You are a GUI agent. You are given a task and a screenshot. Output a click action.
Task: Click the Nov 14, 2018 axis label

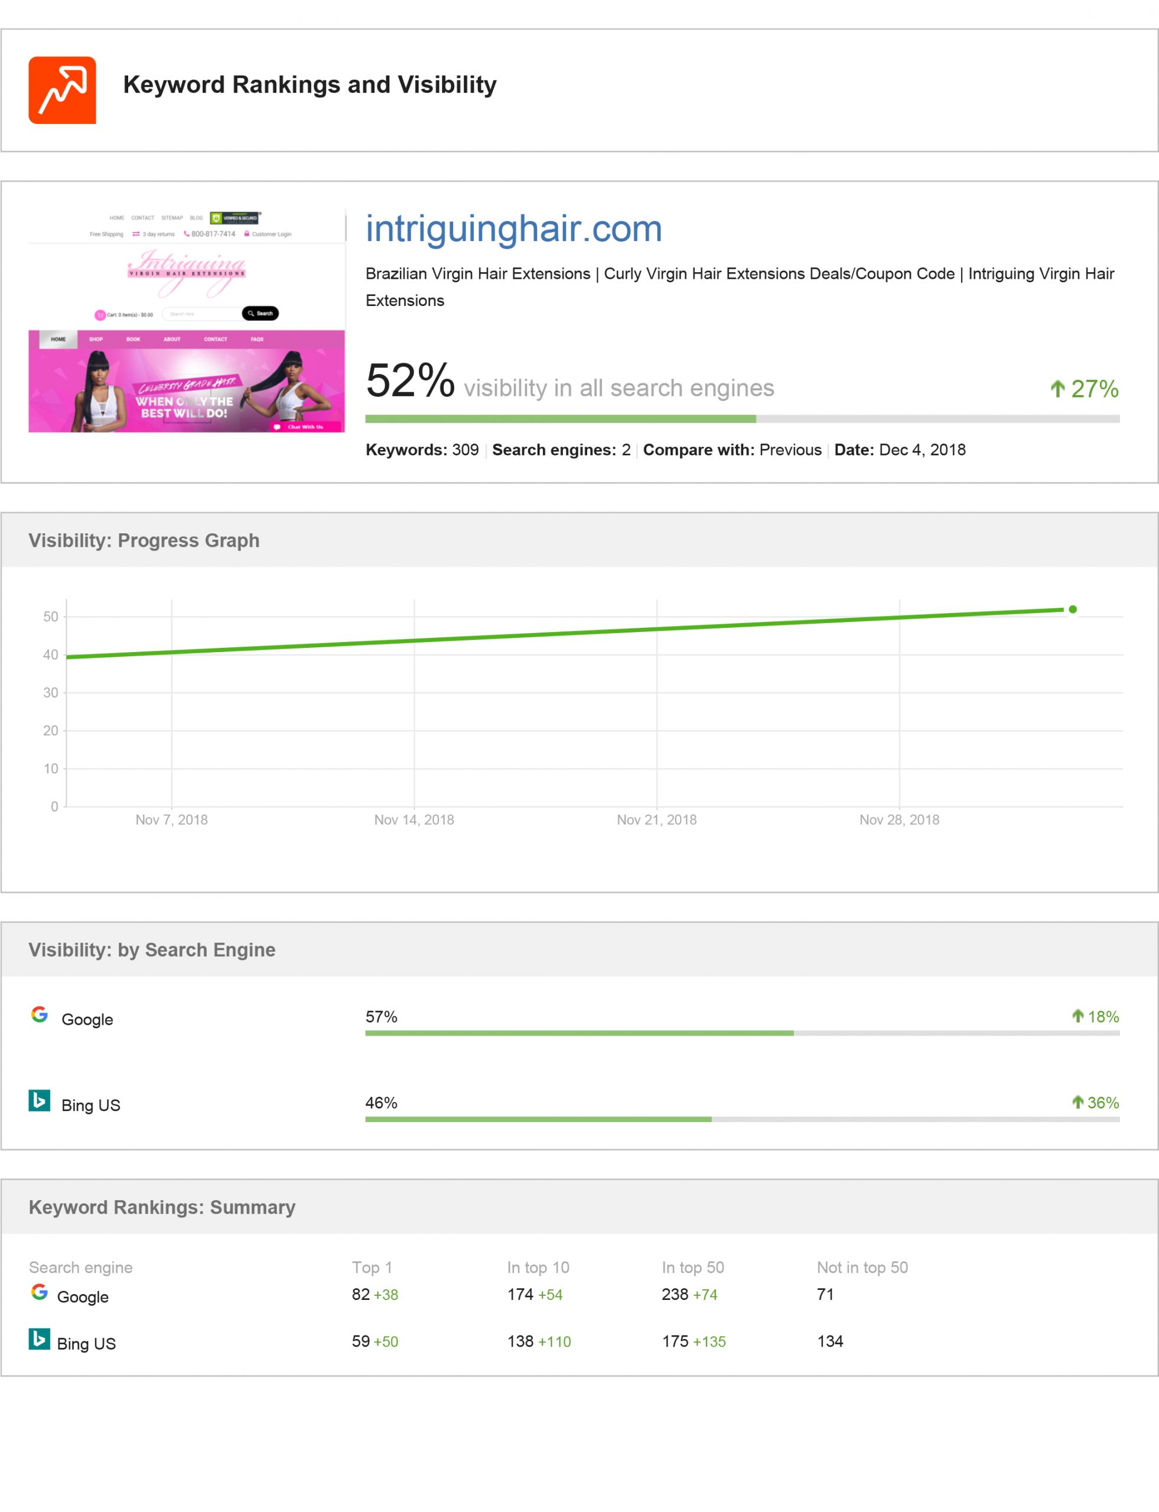pos(414,820)
